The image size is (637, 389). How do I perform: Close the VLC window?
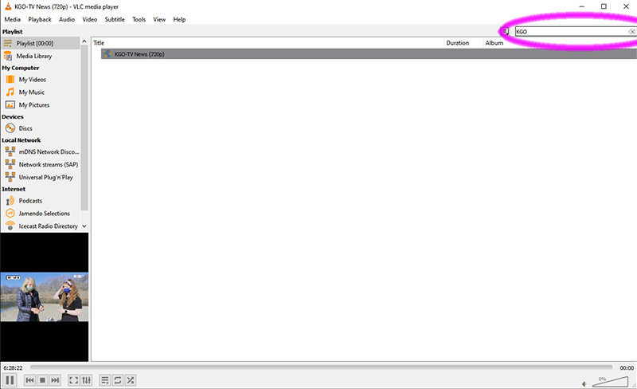(626, 6)
